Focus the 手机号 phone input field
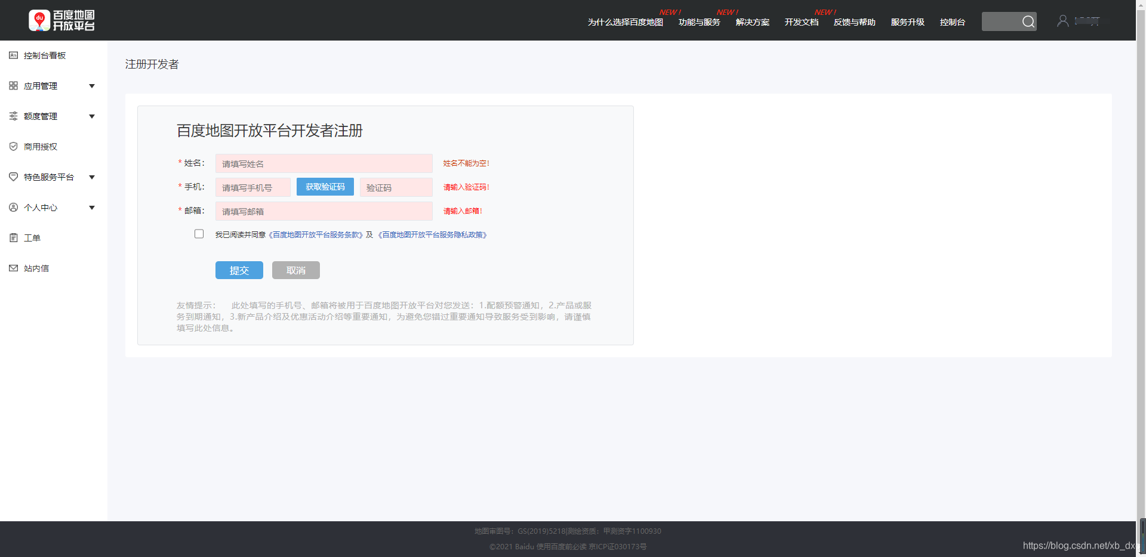 tap(252, 187)
